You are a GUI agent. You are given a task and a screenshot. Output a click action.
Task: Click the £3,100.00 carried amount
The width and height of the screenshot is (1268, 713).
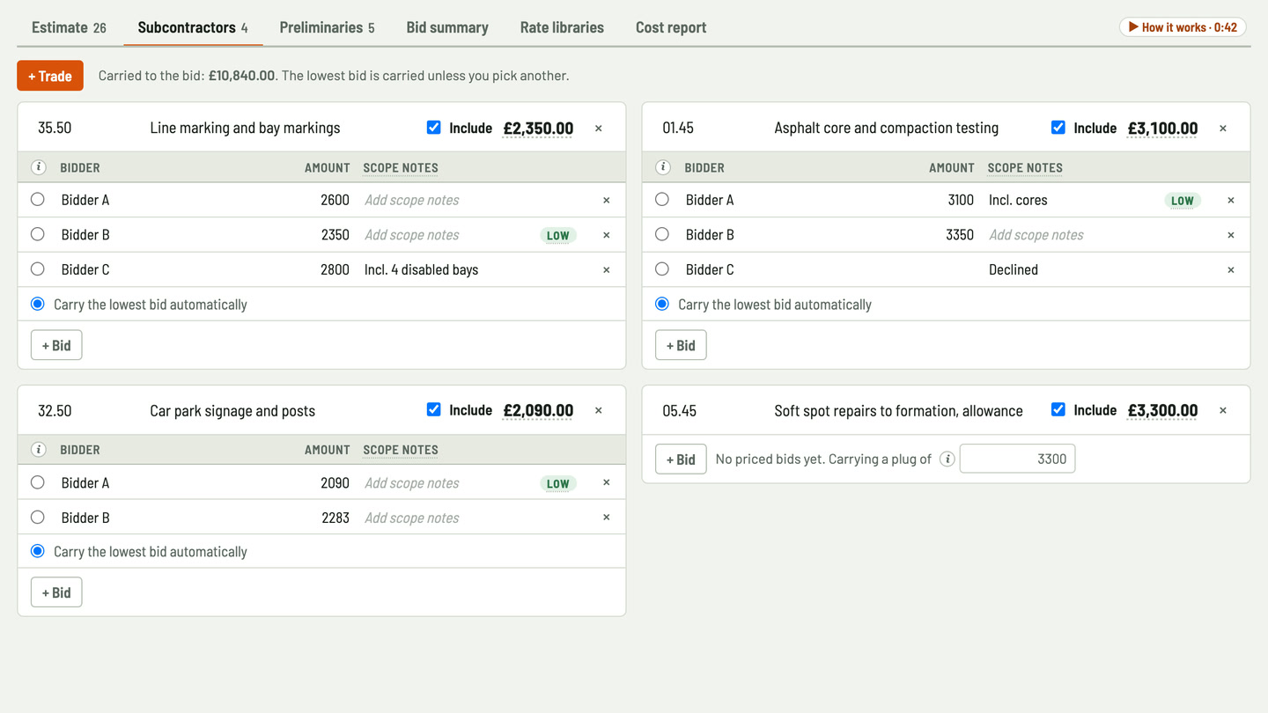1162,129
